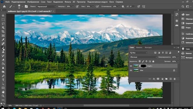The width and height of the screenshot is (193, 109).
Task: Open the brush opacity slider arrow
Action: (73, 7)
